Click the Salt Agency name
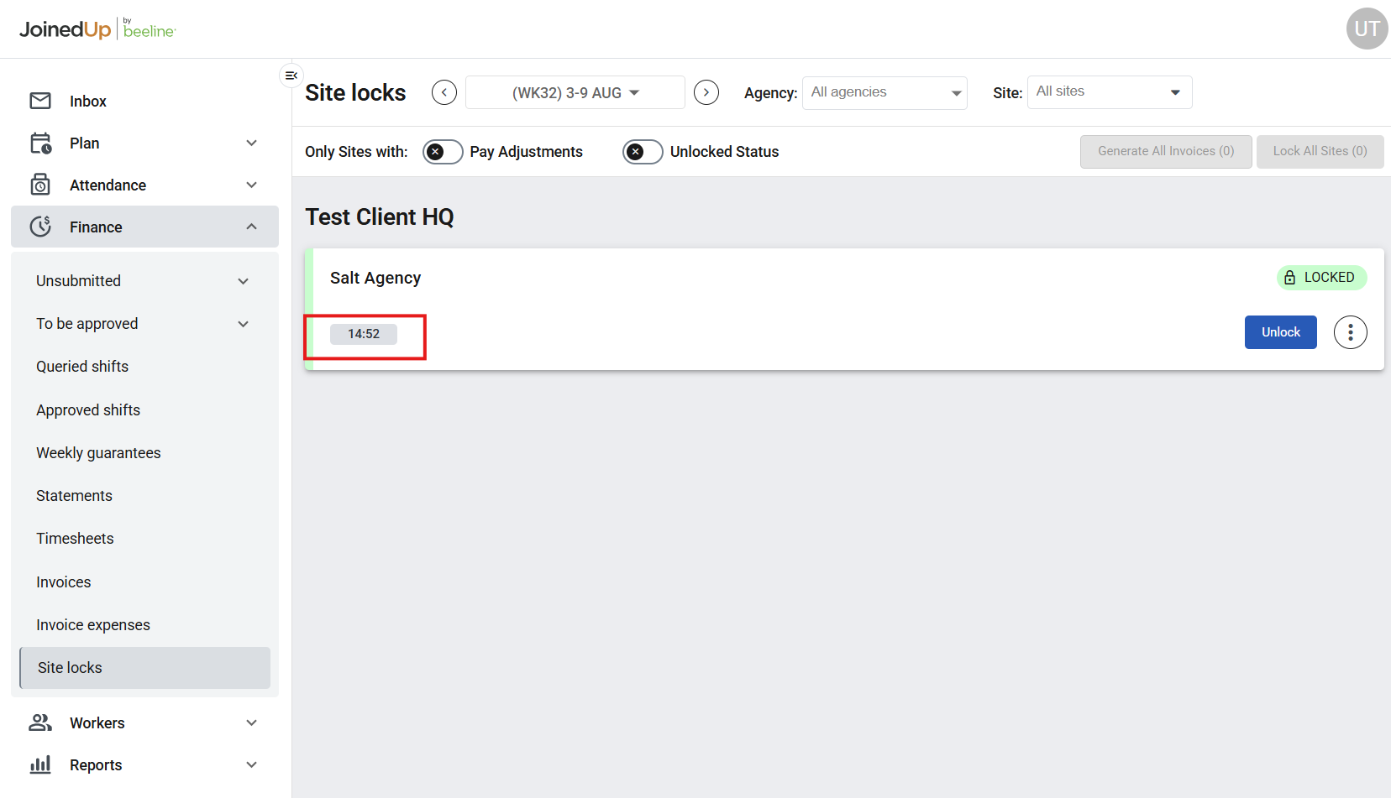1391x798 pixels. point(375,278)
